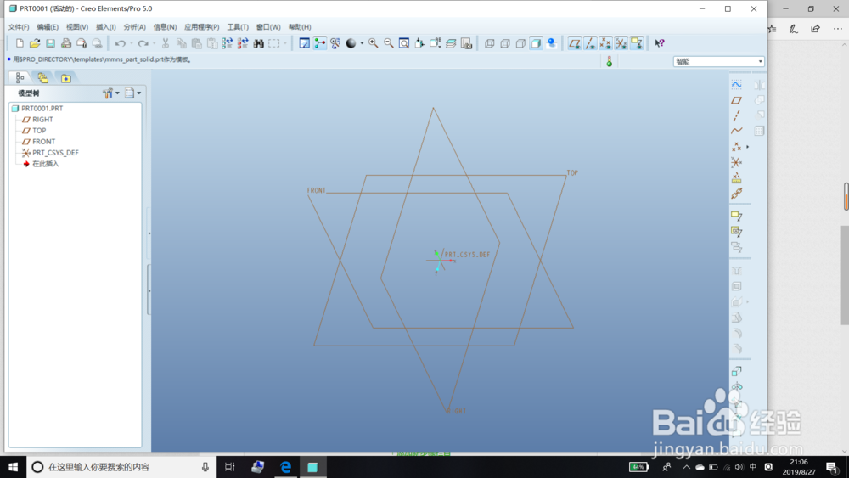The image size is (849, 478).
Task: Expand the selection box dropdown arrow
Action: 284,43
